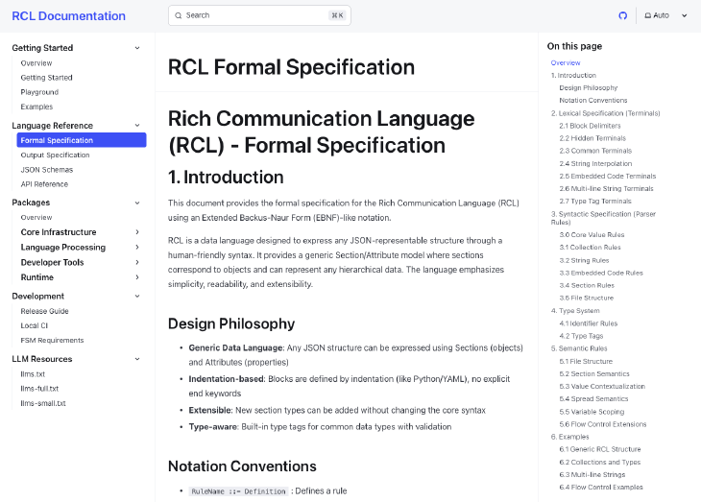The width and height of the screenshot is (701, 502).
Task: Open llms-full.txt resource link
Action: pyautogui.click(x=39, y=389)
